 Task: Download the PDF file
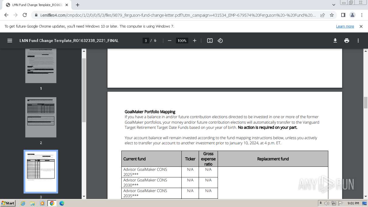(x=335, y=41)
